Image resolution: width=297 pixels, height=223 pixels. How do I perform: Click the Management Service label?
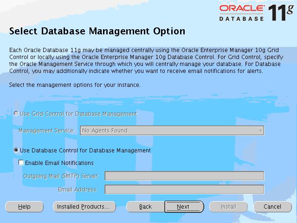[x=46, y=131]
